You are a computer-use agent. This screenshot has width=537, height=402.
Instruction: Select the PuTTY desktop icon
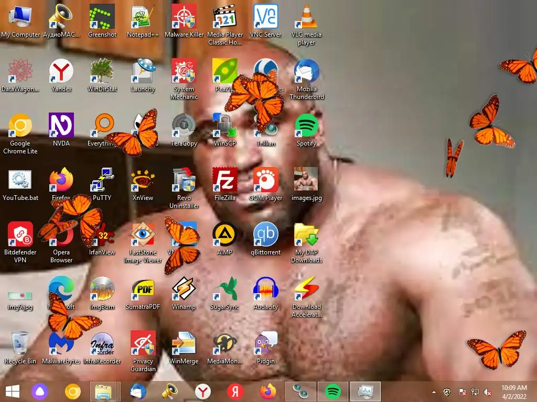pyautogui.click(x=102, y=184)
